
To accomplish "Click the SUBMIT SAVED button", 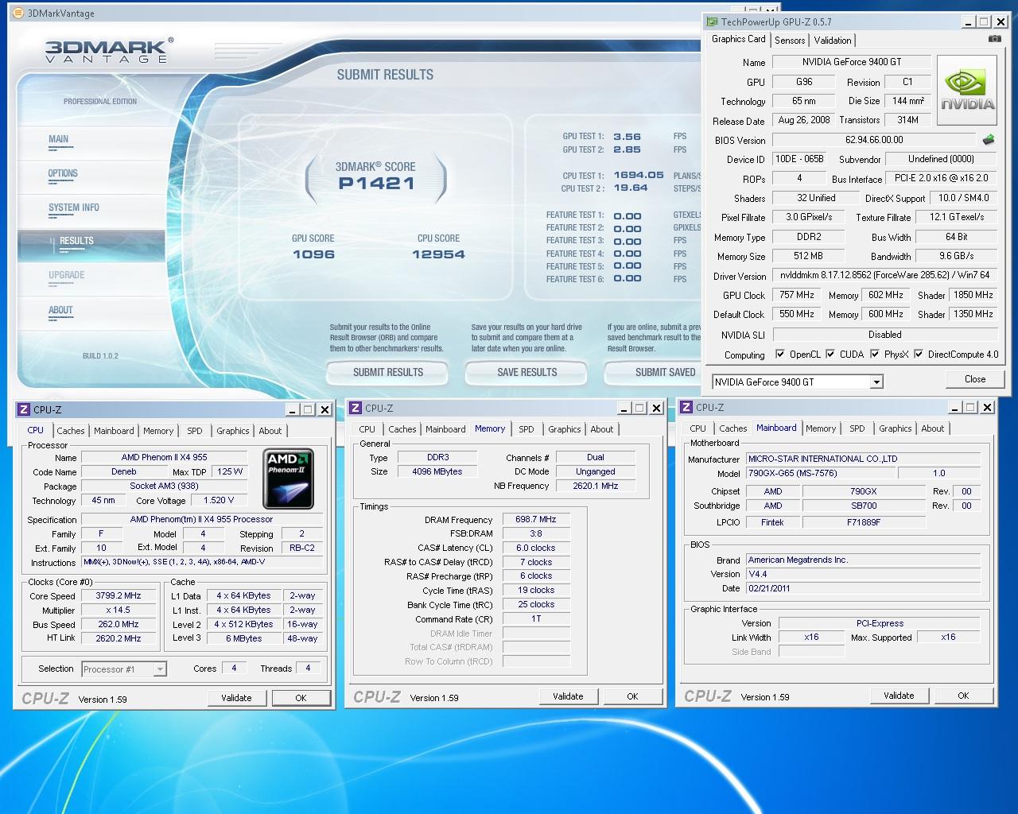I will (654, 372).
